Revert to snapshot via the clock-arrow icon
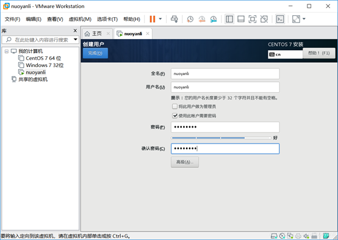This screenshot has width=338, height=240. [202, 19]
